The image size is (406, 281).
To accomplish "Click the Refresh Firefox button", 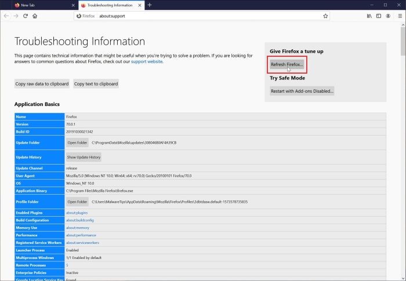I will (x=287, y=64).
